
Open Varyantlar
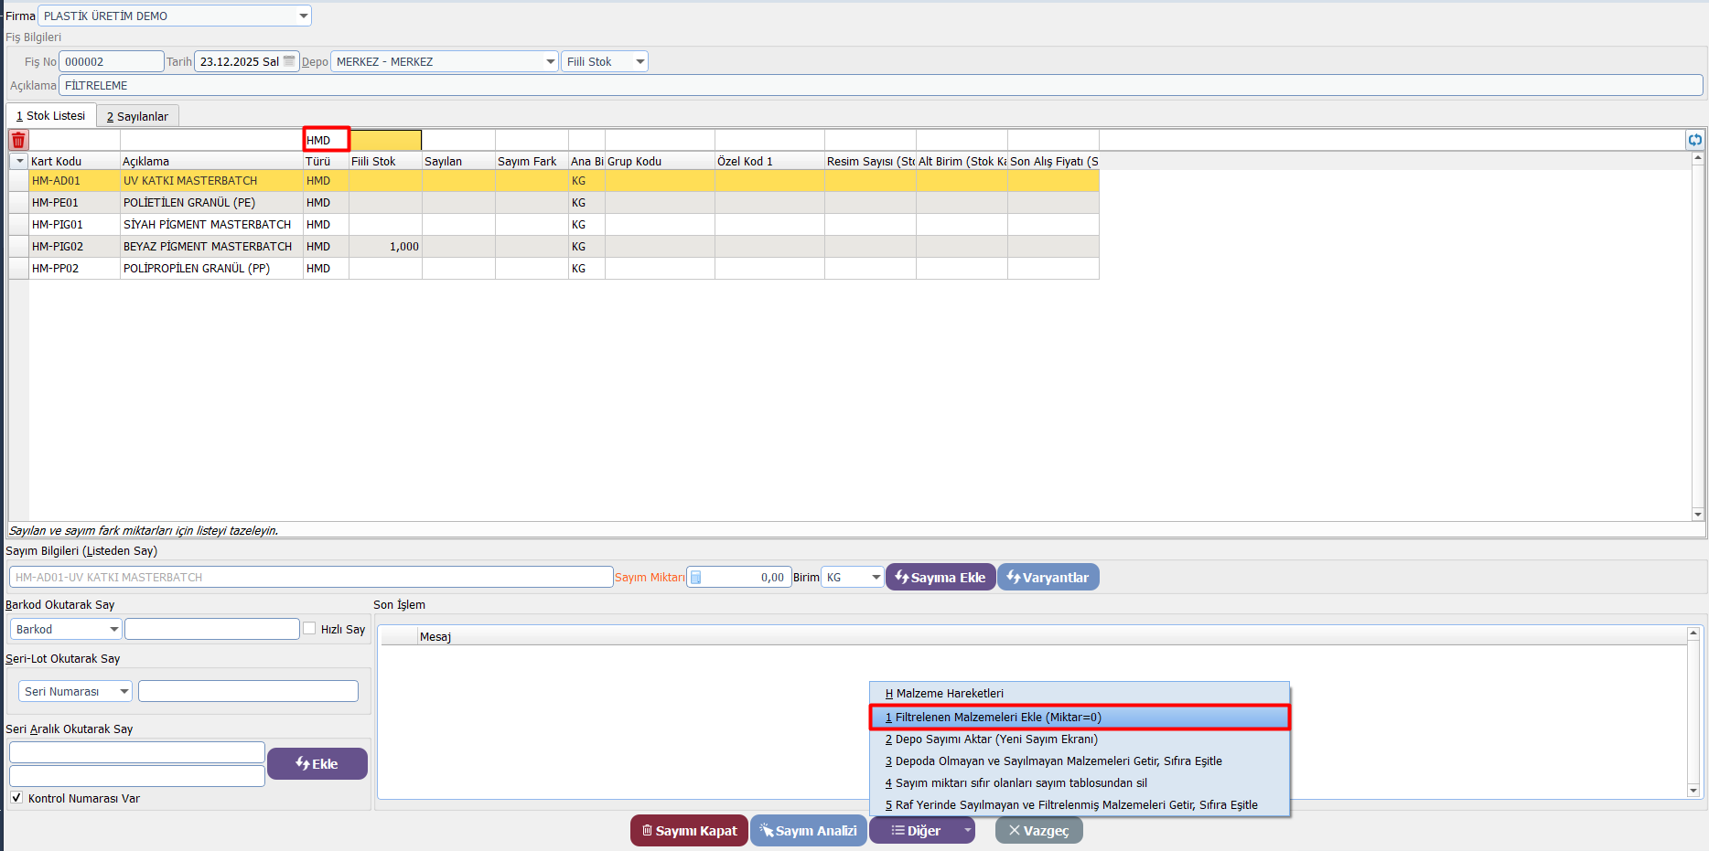coord(1048,578)
